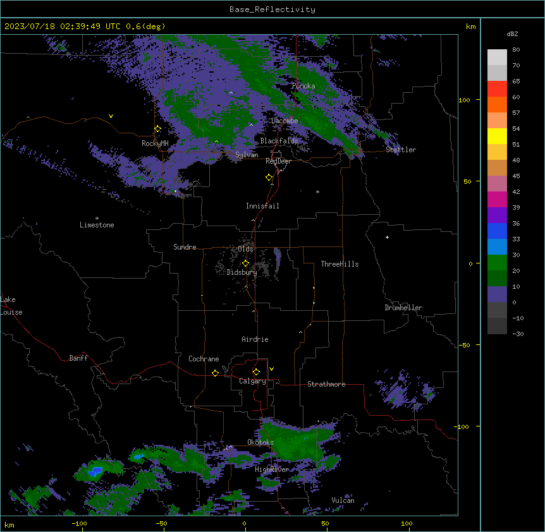This screenshot has width=545, height=532.
Task: Select the pink 45-42 dBZ legend swatch
Action: pyautogui.click(x=497, y=184)
